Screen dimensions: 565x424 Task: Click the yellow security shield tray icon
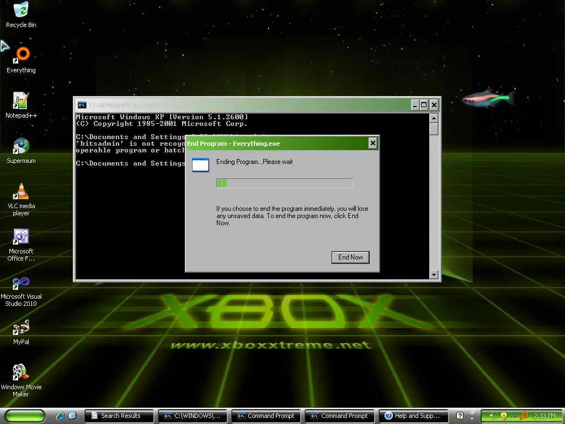tap(504, 416)
